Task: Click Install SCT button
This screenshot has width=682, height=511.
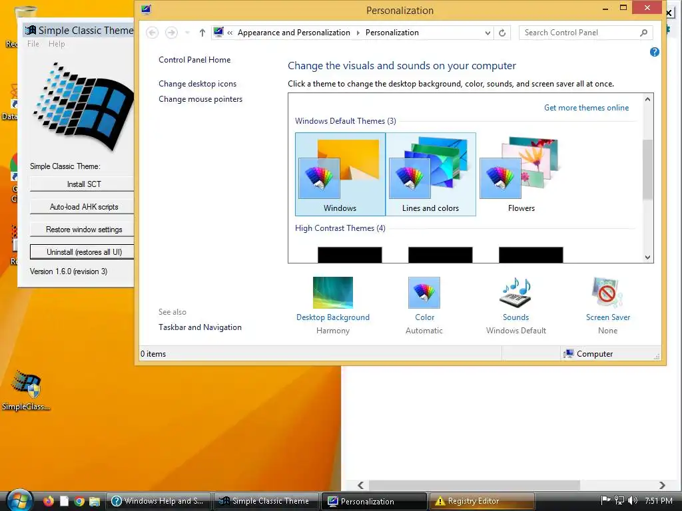Action: pyautogui.click(x=83, y=184)
